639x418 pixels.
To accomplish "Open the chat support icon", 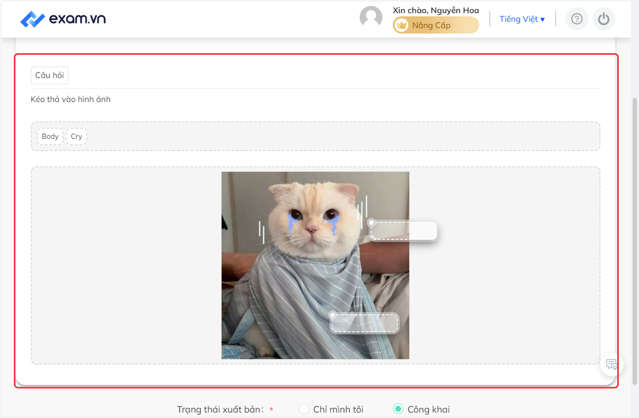I will (x=611, y=364).
